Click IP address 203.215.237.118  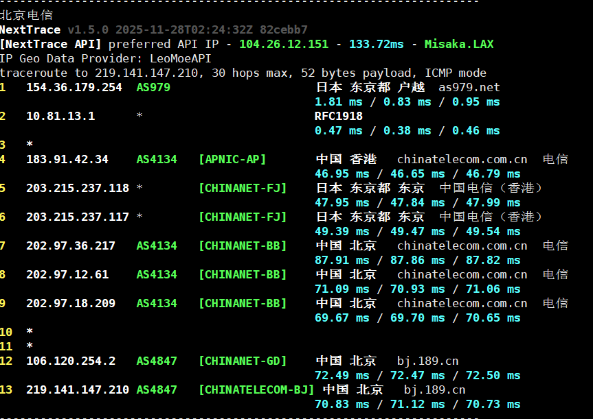(x=78, y=188)
